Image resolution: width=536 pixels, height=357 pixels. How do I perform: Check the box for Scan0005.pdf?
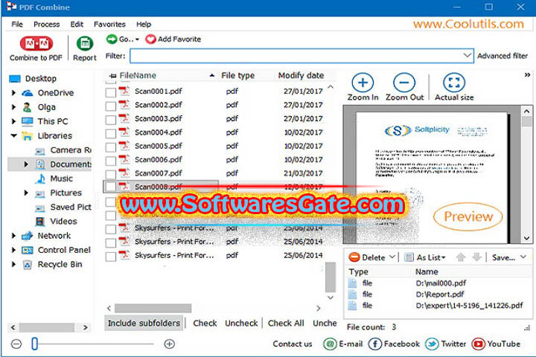(x=110, y=147)
